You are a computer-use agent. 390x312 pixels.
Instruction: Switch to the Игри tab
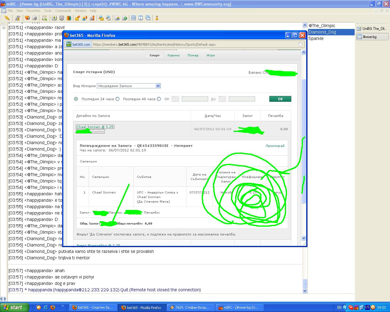point(211,55)
